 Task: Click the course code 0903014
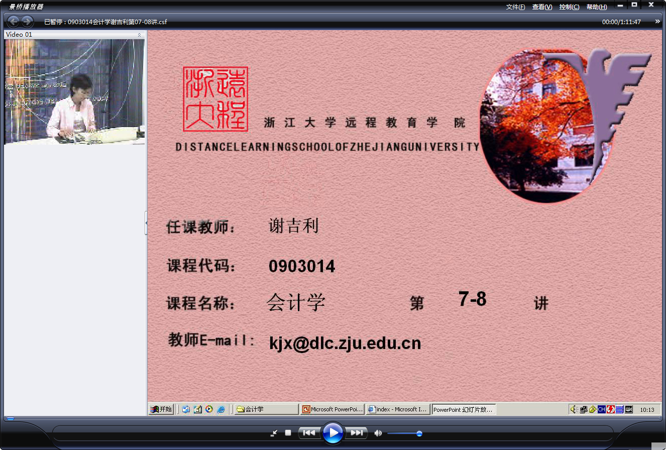(x=302, y=266)
